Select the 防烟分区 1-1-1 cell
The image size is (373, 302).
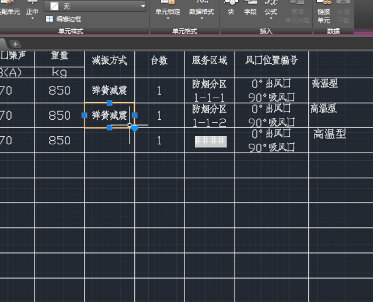pos(210,91)
